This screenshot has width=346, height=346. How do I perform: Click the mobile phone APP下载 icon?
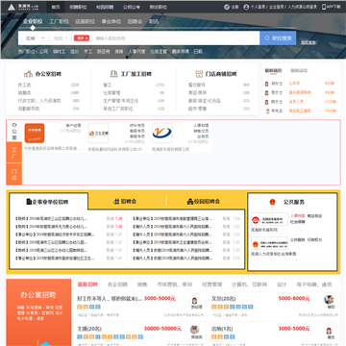(324, 7)
